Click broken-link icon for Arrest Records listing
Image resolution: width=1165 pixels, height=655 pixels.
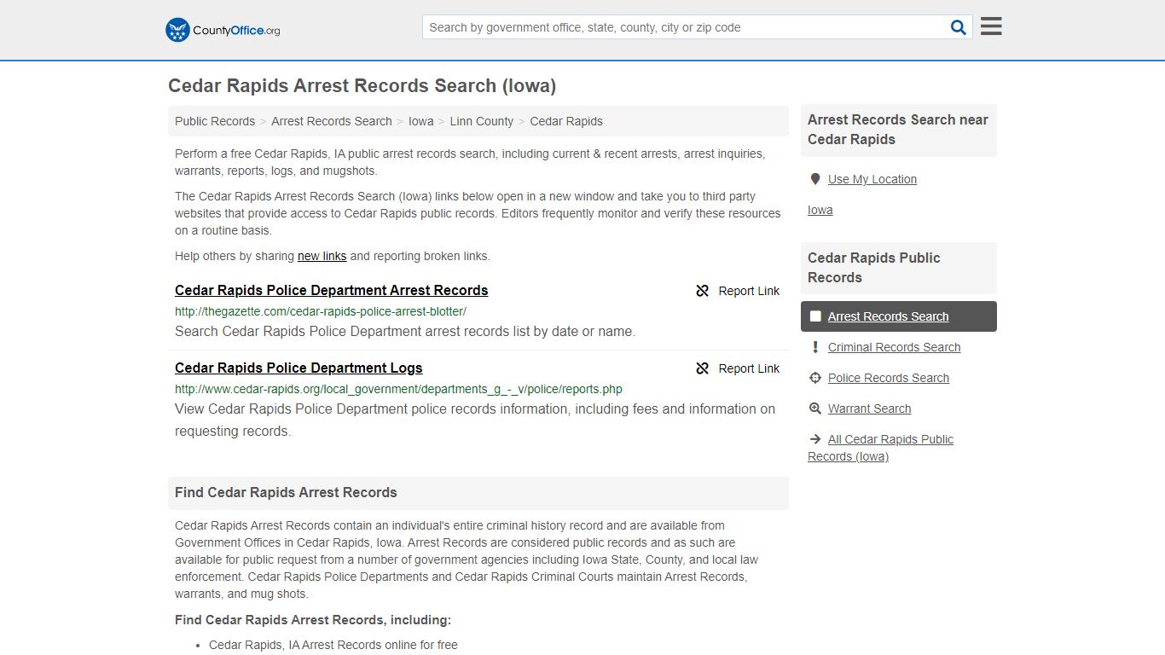pyautogui.click(x=703, y=291)
